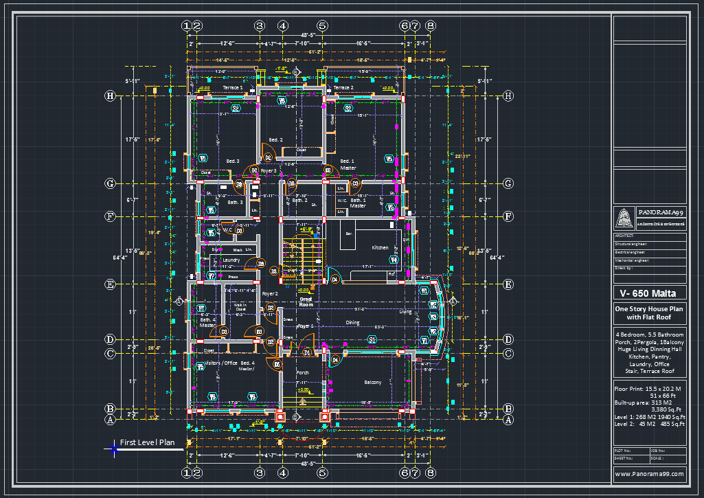Viewport: 704px width, 498px height.
Task: Click the 'PLOT No:' field
Action: [x=632, y=451]
